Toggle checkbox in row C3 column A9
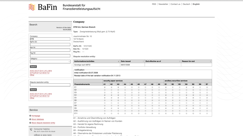Screen dimensions: 243x136 pyautogui.click(x=159, y=93)
